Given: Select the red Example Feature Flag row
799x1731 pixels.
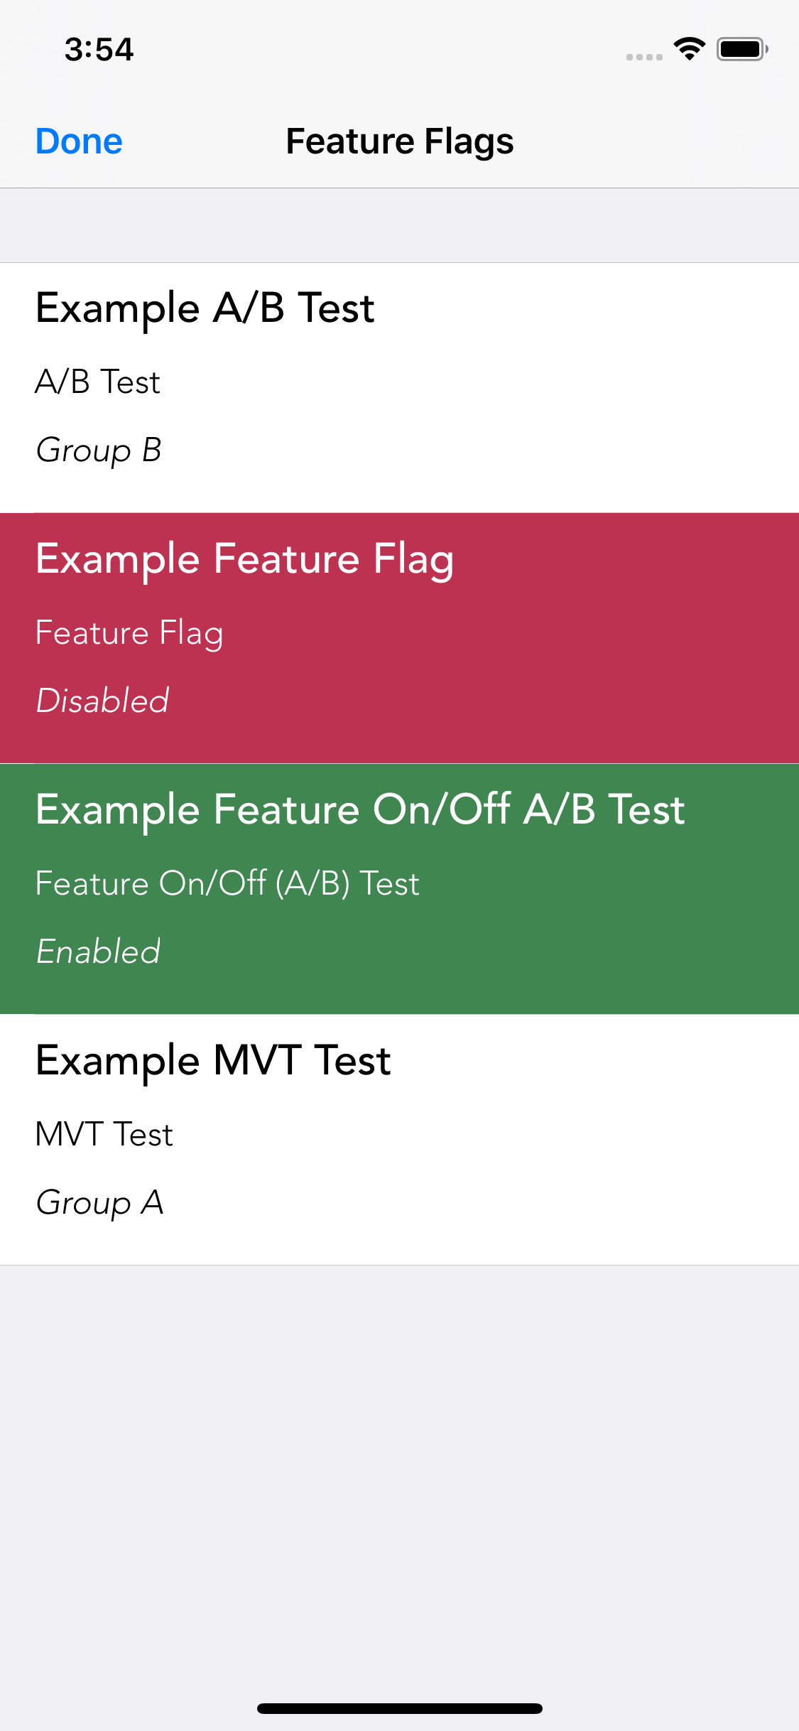Looking at the screenshot, I should point(399,638).
